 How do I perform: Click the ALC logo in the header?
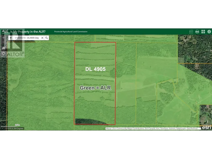[5, 31]
